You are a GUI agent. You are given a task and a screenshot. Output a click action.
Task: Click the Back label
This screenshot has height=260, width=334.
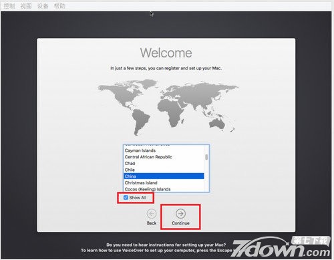[152, 223]
